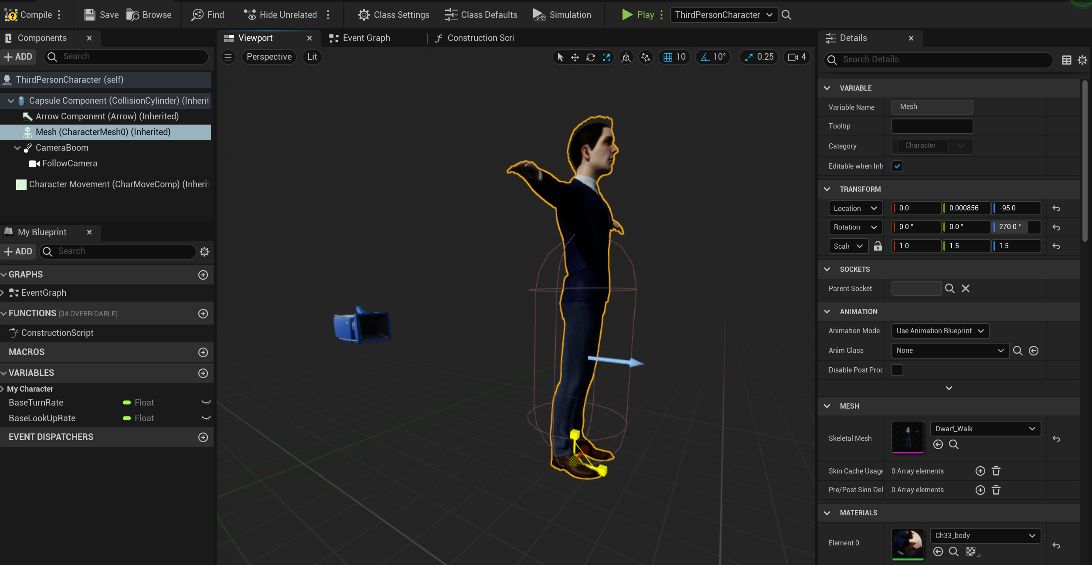
Task: Open the Construction Script tab
Action: (480, 38)
